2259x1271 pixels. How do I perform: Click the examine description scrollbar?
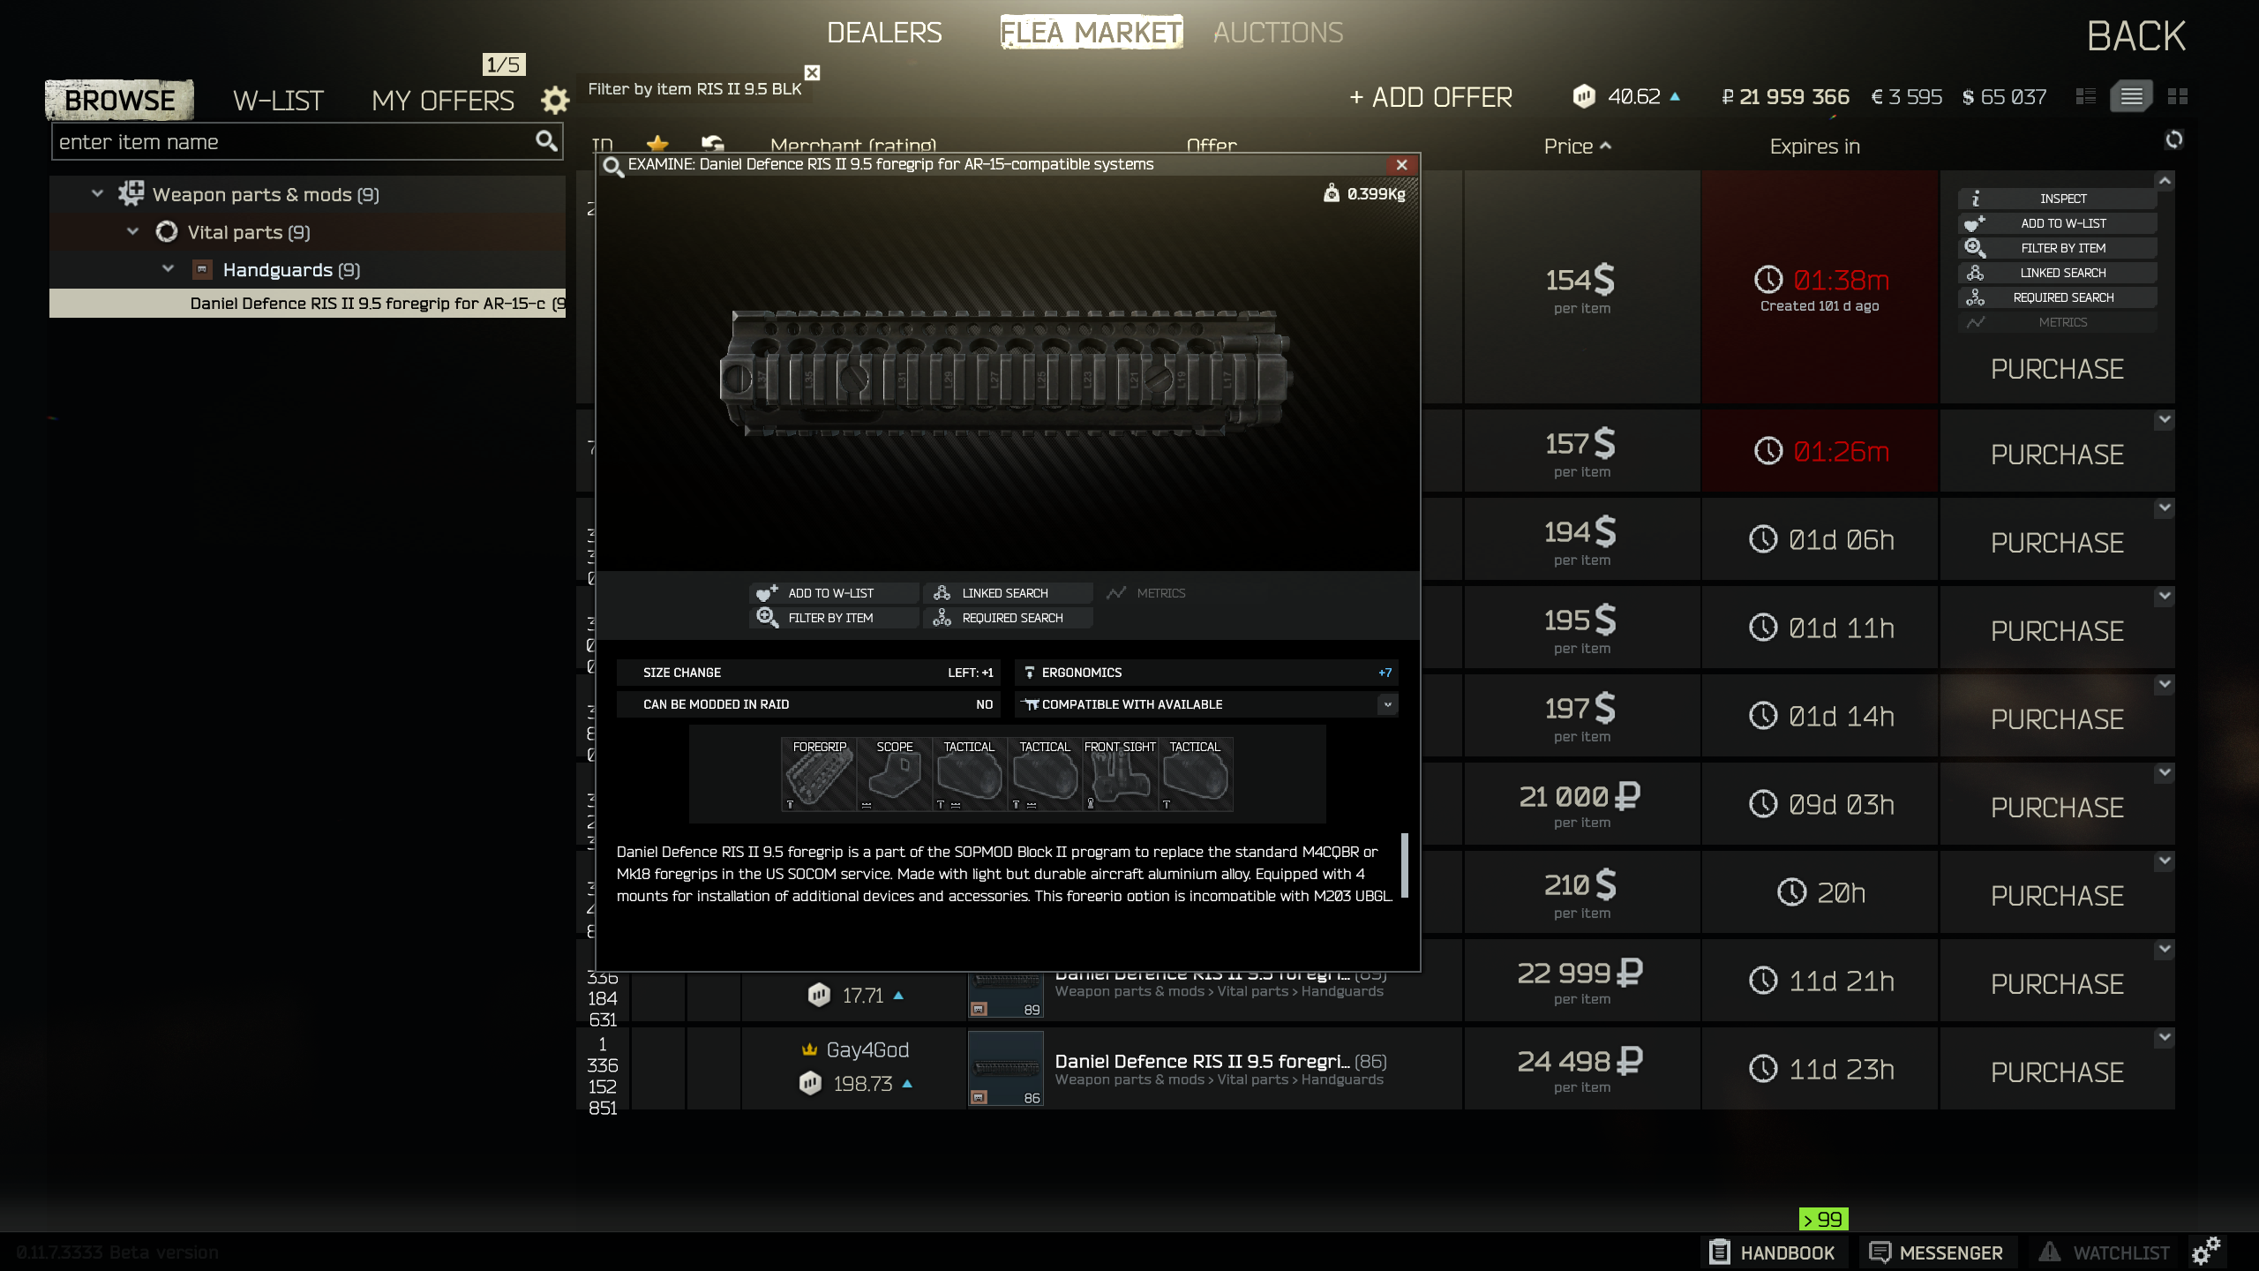(1404, 865)
